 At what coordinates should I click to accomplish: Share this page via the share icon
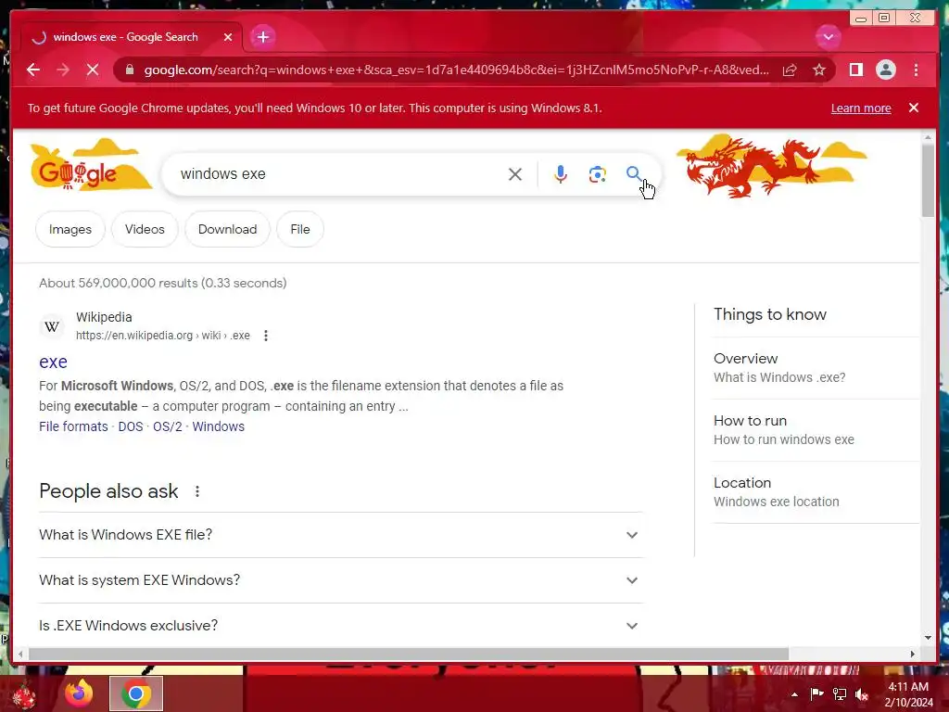pos(790,70)
